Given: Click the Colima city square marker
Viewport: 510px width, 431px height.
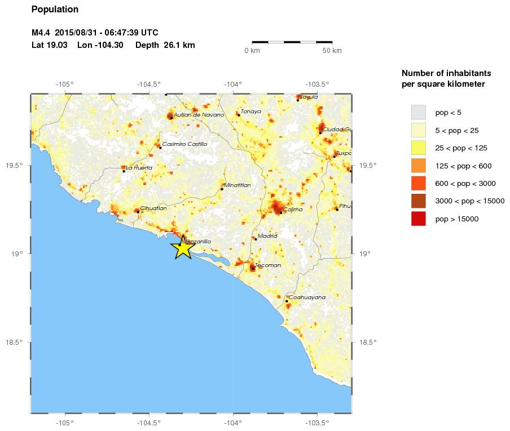Looking at the screenshot, I should (x=281, y=213).
